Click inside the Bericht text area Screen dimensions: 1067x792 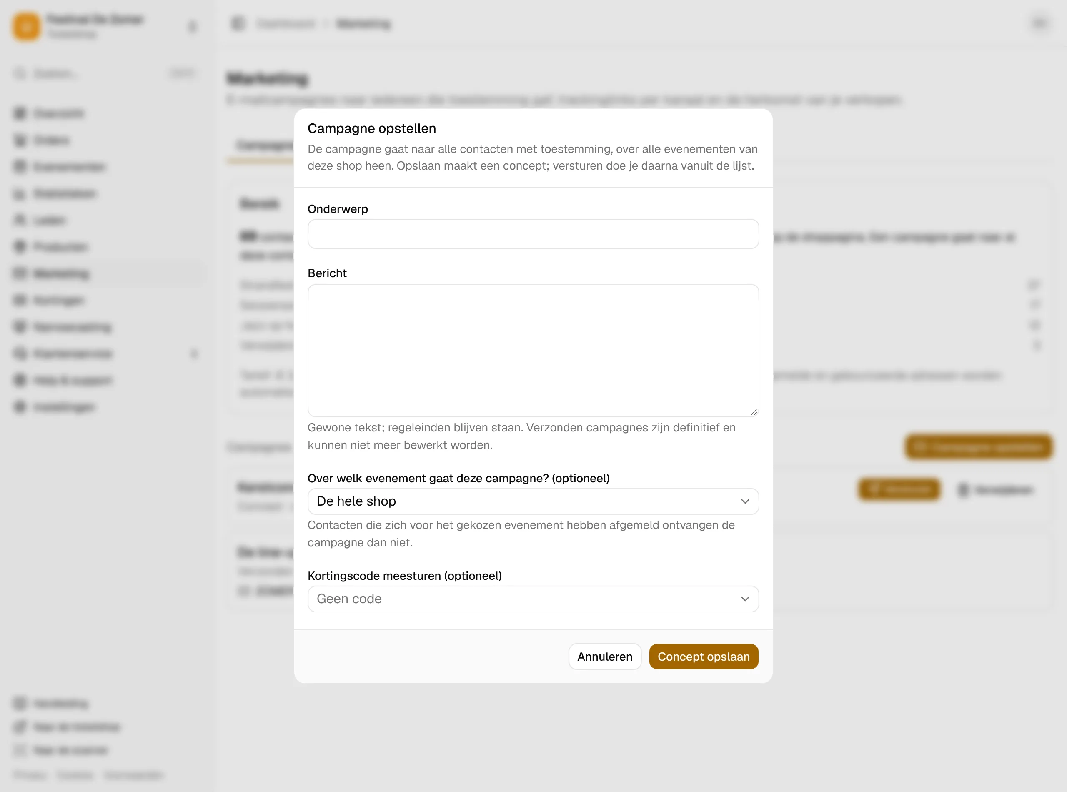click(x=533, y=351)
